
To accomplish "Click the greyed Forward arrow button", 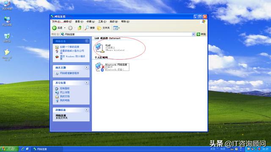I will point(70,28).
